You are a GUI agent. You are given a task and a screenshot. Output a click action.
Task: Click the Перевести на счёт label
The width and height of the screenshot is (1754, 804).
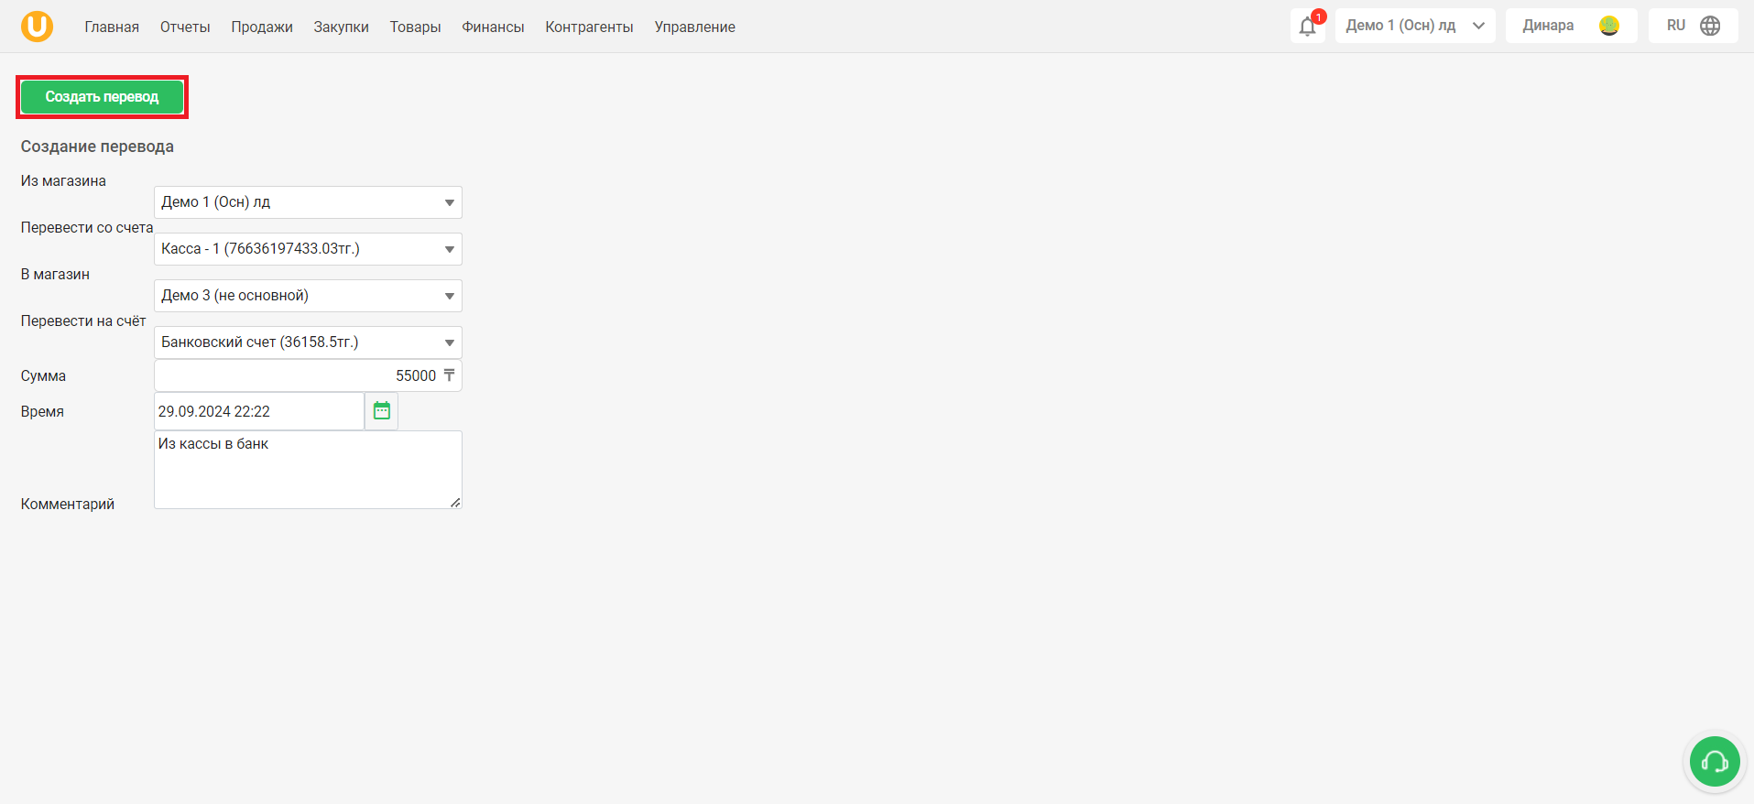pos(83,321)
